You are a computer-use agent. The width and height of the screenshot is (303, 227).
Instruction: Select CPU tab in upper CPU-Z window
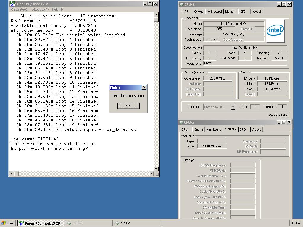(x=185, y=11)
